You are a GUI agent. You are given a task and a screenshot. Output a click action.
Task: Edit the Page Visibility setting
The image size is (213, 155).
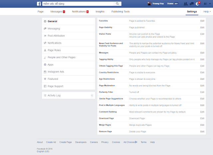click(202, 27)
